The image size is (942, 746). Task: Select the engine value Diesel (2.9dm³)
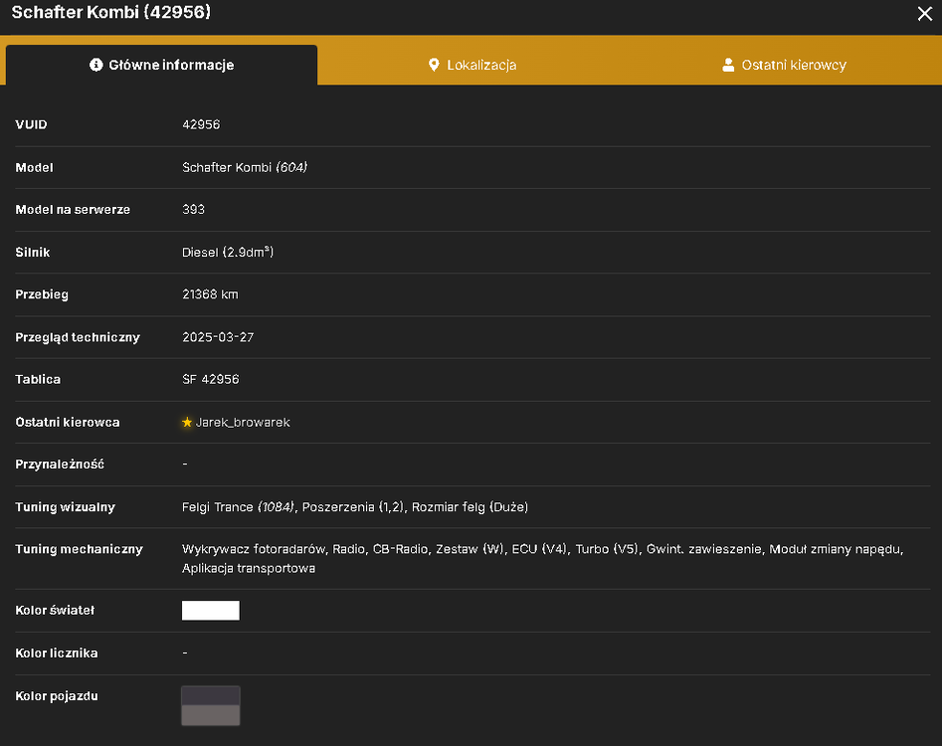228,253
